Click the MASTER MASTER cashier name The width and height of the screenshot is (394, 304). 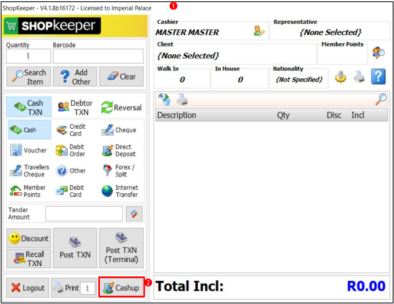187,32
